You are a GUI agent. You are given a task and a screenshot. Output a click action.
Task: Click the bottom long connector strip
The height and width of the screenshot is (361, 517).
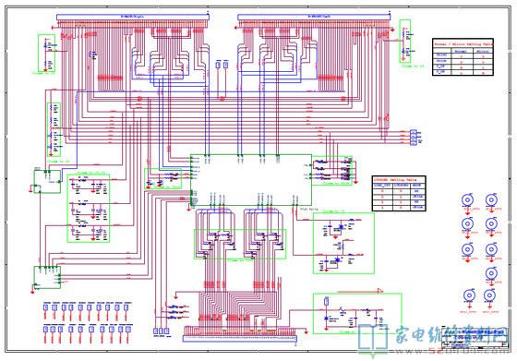240,338
